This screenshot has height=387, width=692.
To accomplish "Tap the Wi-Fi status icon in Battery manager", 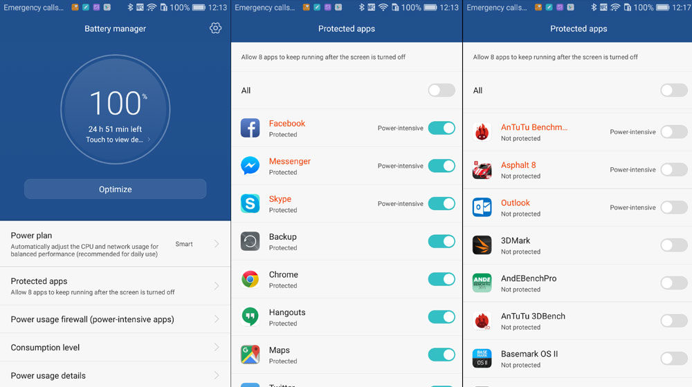I will click(x=152, y=8).
